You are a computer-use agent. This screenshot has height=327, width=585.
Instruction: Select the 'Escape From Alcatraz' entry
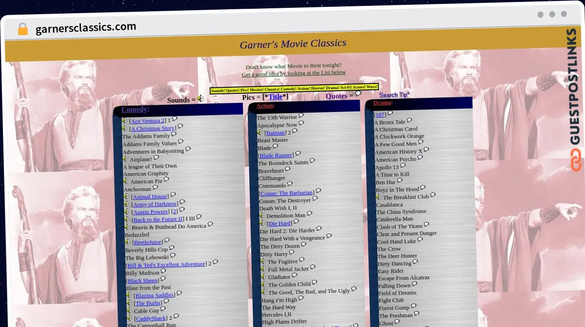(x=404, y=278)
